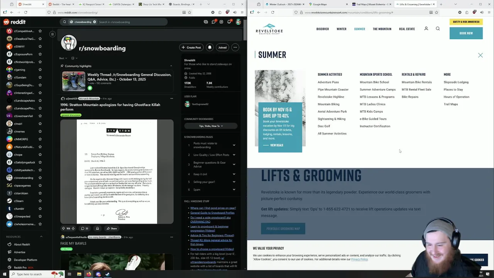This screenshot has width=494, height=278.
Task: Click the Book Now button
Action: (466, 33)
